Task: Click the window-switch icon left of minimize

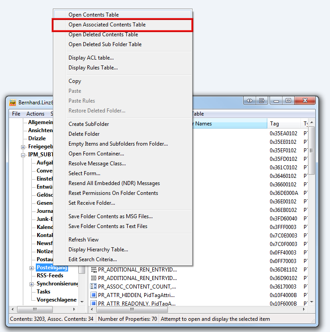Action: click(261, 101)
